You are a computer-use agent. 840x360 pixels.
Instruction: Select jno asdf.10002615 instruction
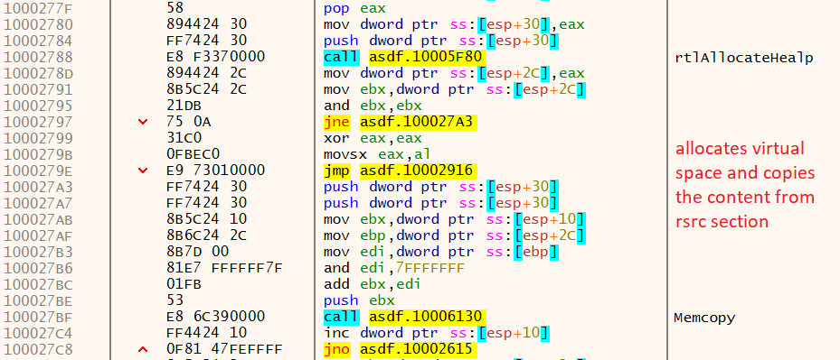point(401,349)
